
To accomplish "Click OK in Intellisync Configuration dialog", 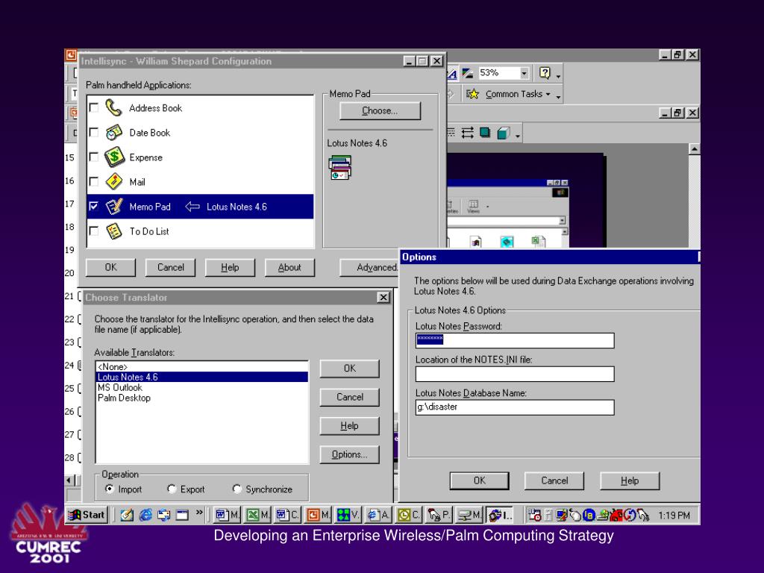I will click(110, 267).
